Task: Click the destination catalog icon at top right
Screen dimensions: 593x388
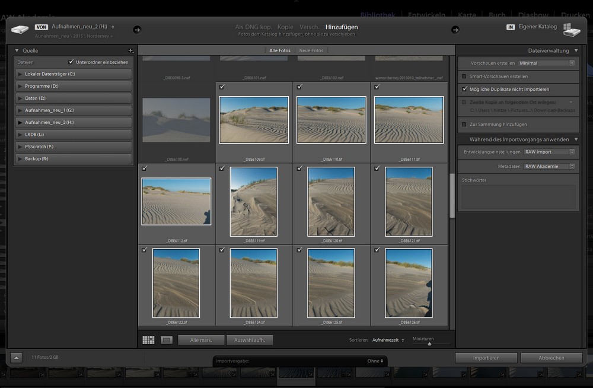Action: (572, 30)
